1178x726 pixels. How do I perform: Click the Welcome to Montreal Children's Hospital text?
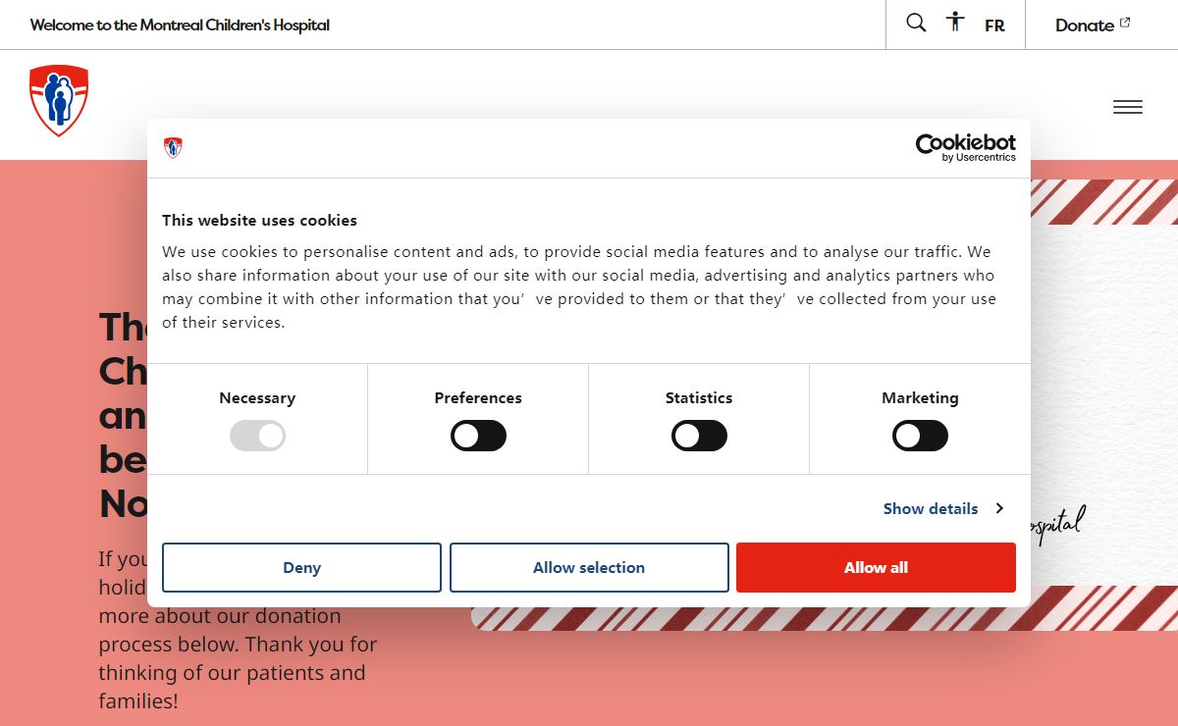(180, 25)
